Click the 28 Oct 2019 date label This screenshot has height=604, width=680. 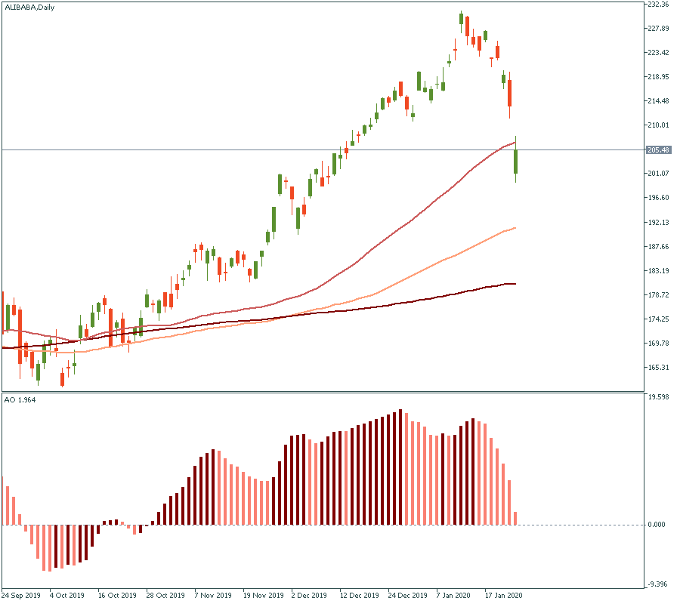click(165, 595)
